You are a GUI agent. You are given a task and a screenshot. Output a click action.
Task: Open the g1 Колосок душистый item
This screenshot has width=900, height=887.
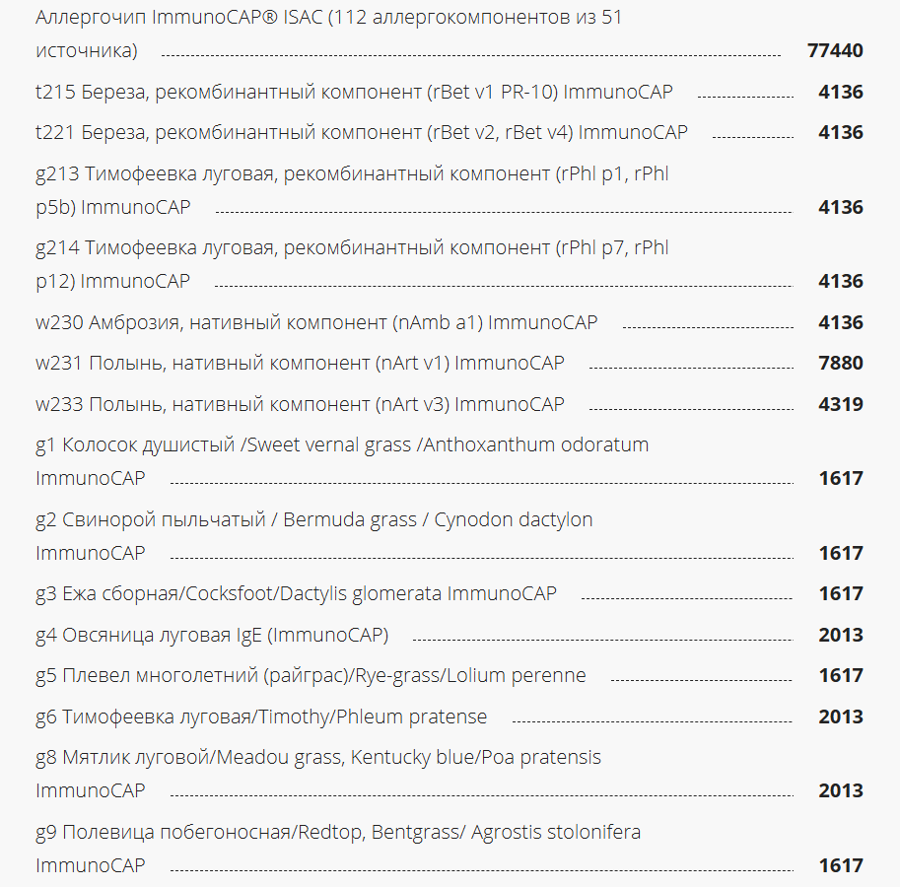tap(342, 445)
